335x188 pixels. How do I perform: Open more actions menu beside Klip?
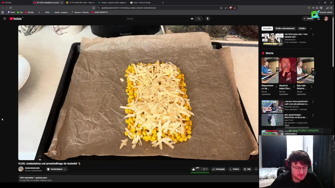coord(256,169)
